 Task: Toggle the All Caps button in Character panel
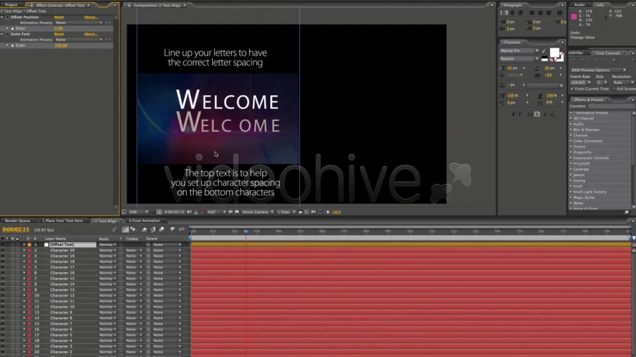(x=529, y=114)
